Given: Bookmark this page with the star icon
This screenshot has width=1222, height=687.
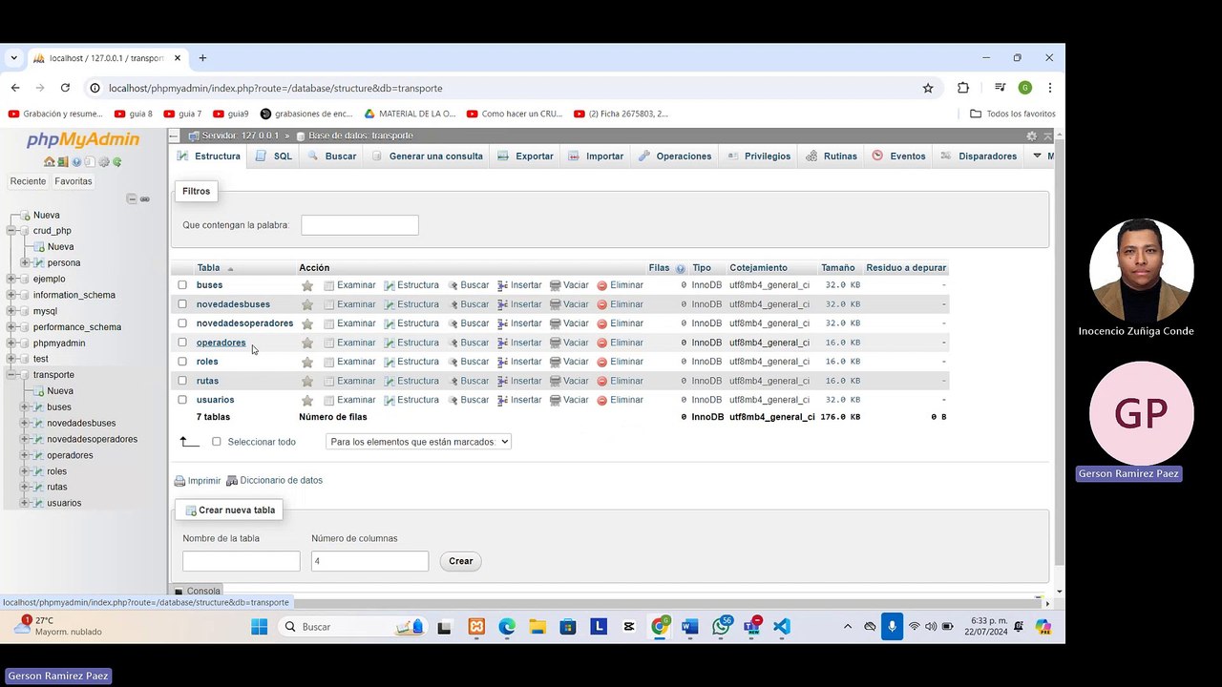Looking at the screenshot, I should [x=928, y=88].
